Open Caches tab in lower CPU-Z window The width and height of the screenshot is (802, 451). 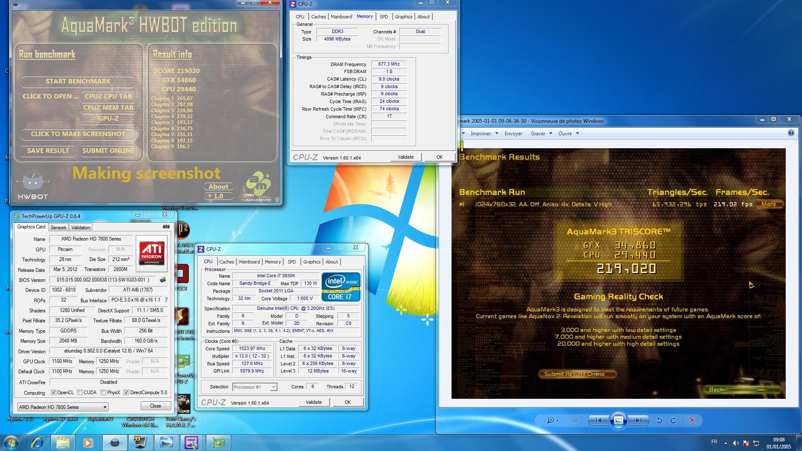[226, 262]
